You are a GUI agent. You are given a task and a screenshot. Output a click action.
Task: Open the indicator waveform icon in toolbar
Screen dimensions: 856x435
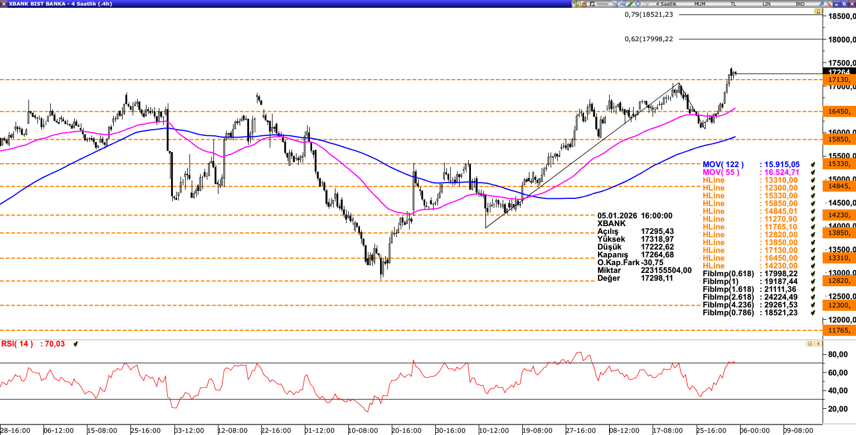coord(646,4)
